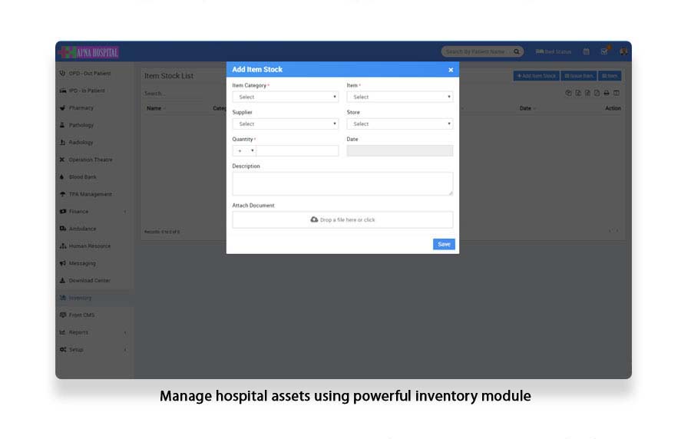Save the new item stock
Image resolution: width=691 pixels, height=439 pixels.
point(444,244)
